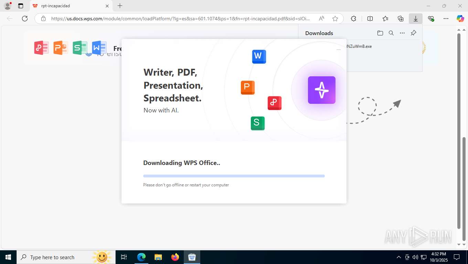This screenshot has height=264, width=468.
Task: Click the purple WPS AI sparkle icon
Action: tap(321, 90)
